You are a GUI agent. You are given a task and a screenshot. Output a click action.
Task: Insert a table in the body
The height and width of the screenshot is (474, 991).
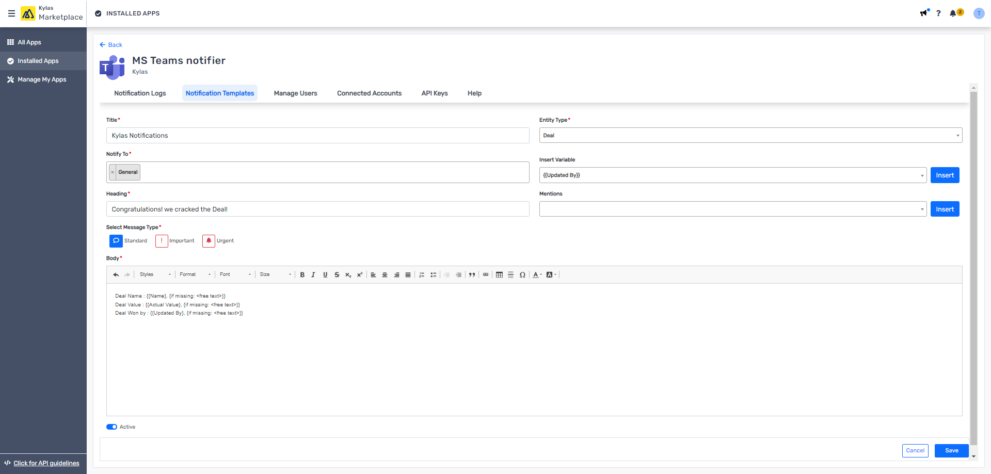click(x=499, y=275)
